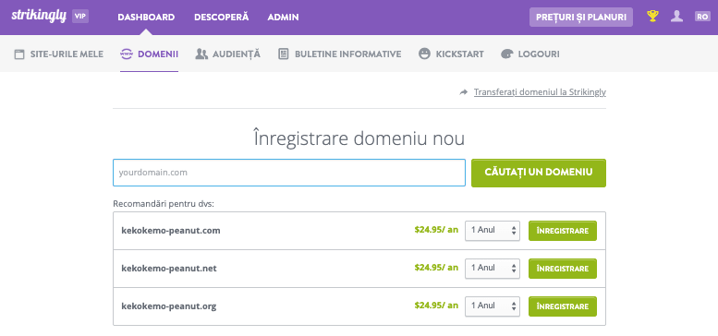Image resolution: width=718 pixels, height=336 pixels.
Task: Open the Admin menu
Action: (283, 18)
